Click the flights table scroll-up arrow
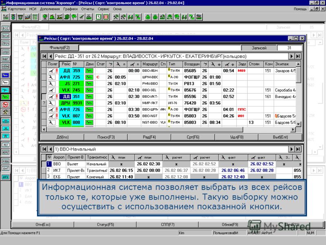 (298, 64)
